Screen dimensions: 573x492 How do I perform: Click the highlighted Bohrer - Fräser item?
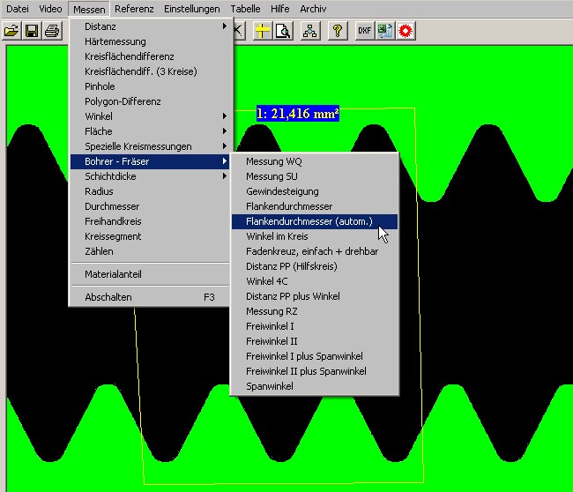[150, 161]
